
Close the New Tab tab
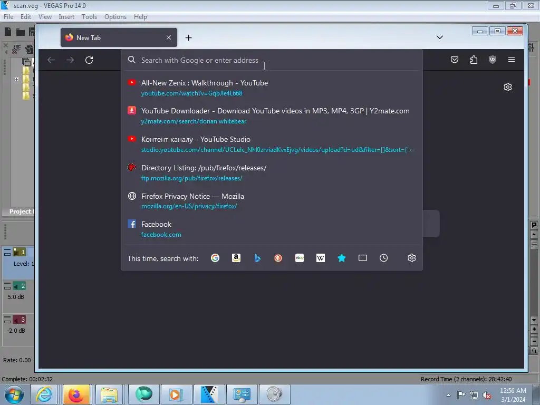pyautogui.click(x=169, y=37)
